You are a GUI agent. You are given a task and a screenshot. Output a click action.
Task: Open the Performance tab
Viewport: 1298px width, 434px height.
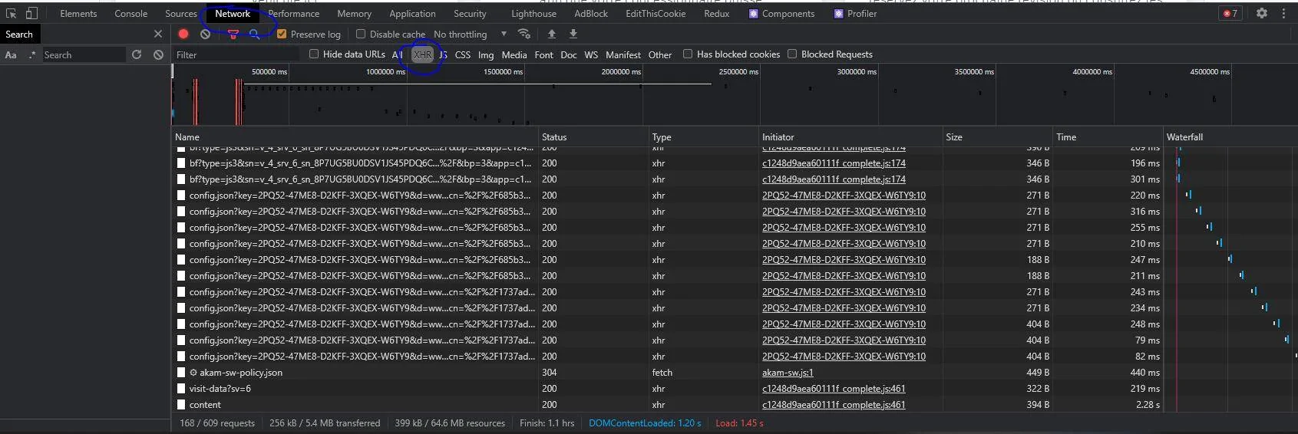tap(294, 14)
